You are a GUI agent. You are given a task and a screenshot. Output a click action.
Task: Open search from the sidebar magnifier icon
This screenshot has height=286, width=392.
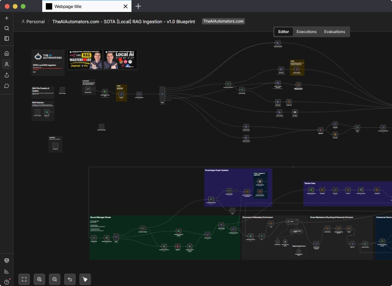click(x=6, y=28)
